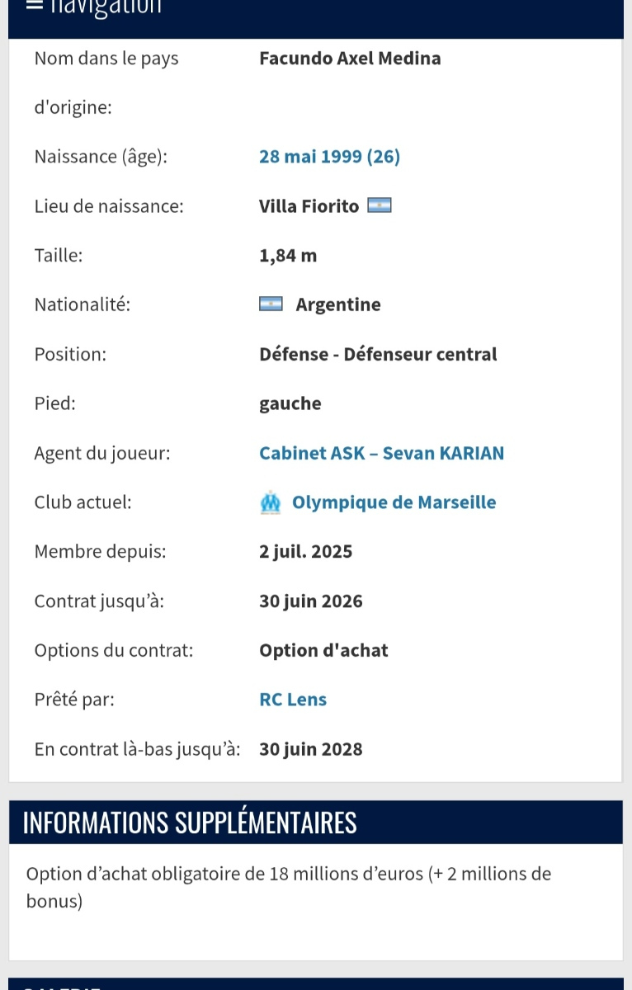Click the contract end date 30 juin 2026
The image size is (632, 990).
tap(311, 601)
